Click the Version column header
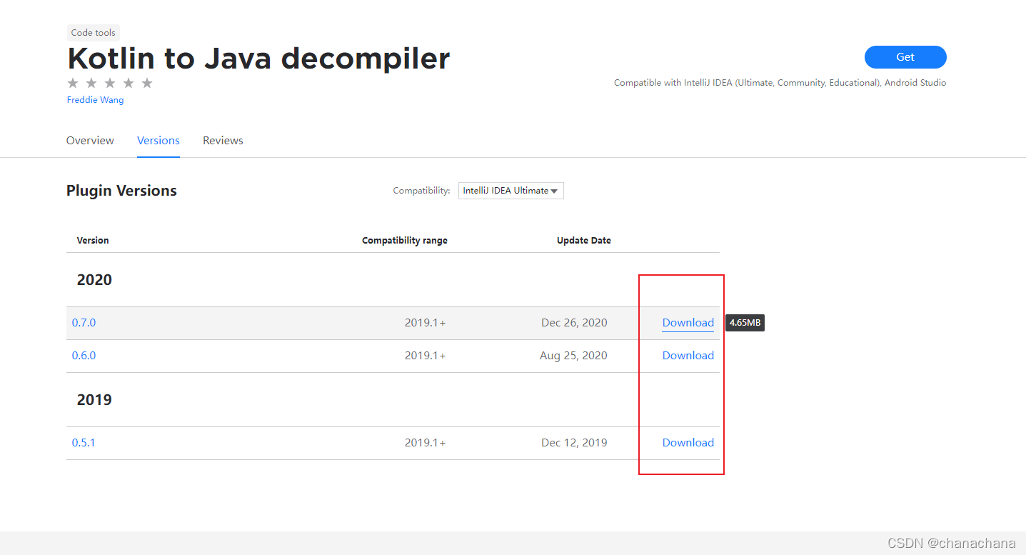 pos(93,241)
